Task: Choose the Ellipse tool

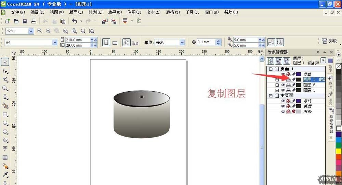Action: pyautogui.click(x=5, y=123)
